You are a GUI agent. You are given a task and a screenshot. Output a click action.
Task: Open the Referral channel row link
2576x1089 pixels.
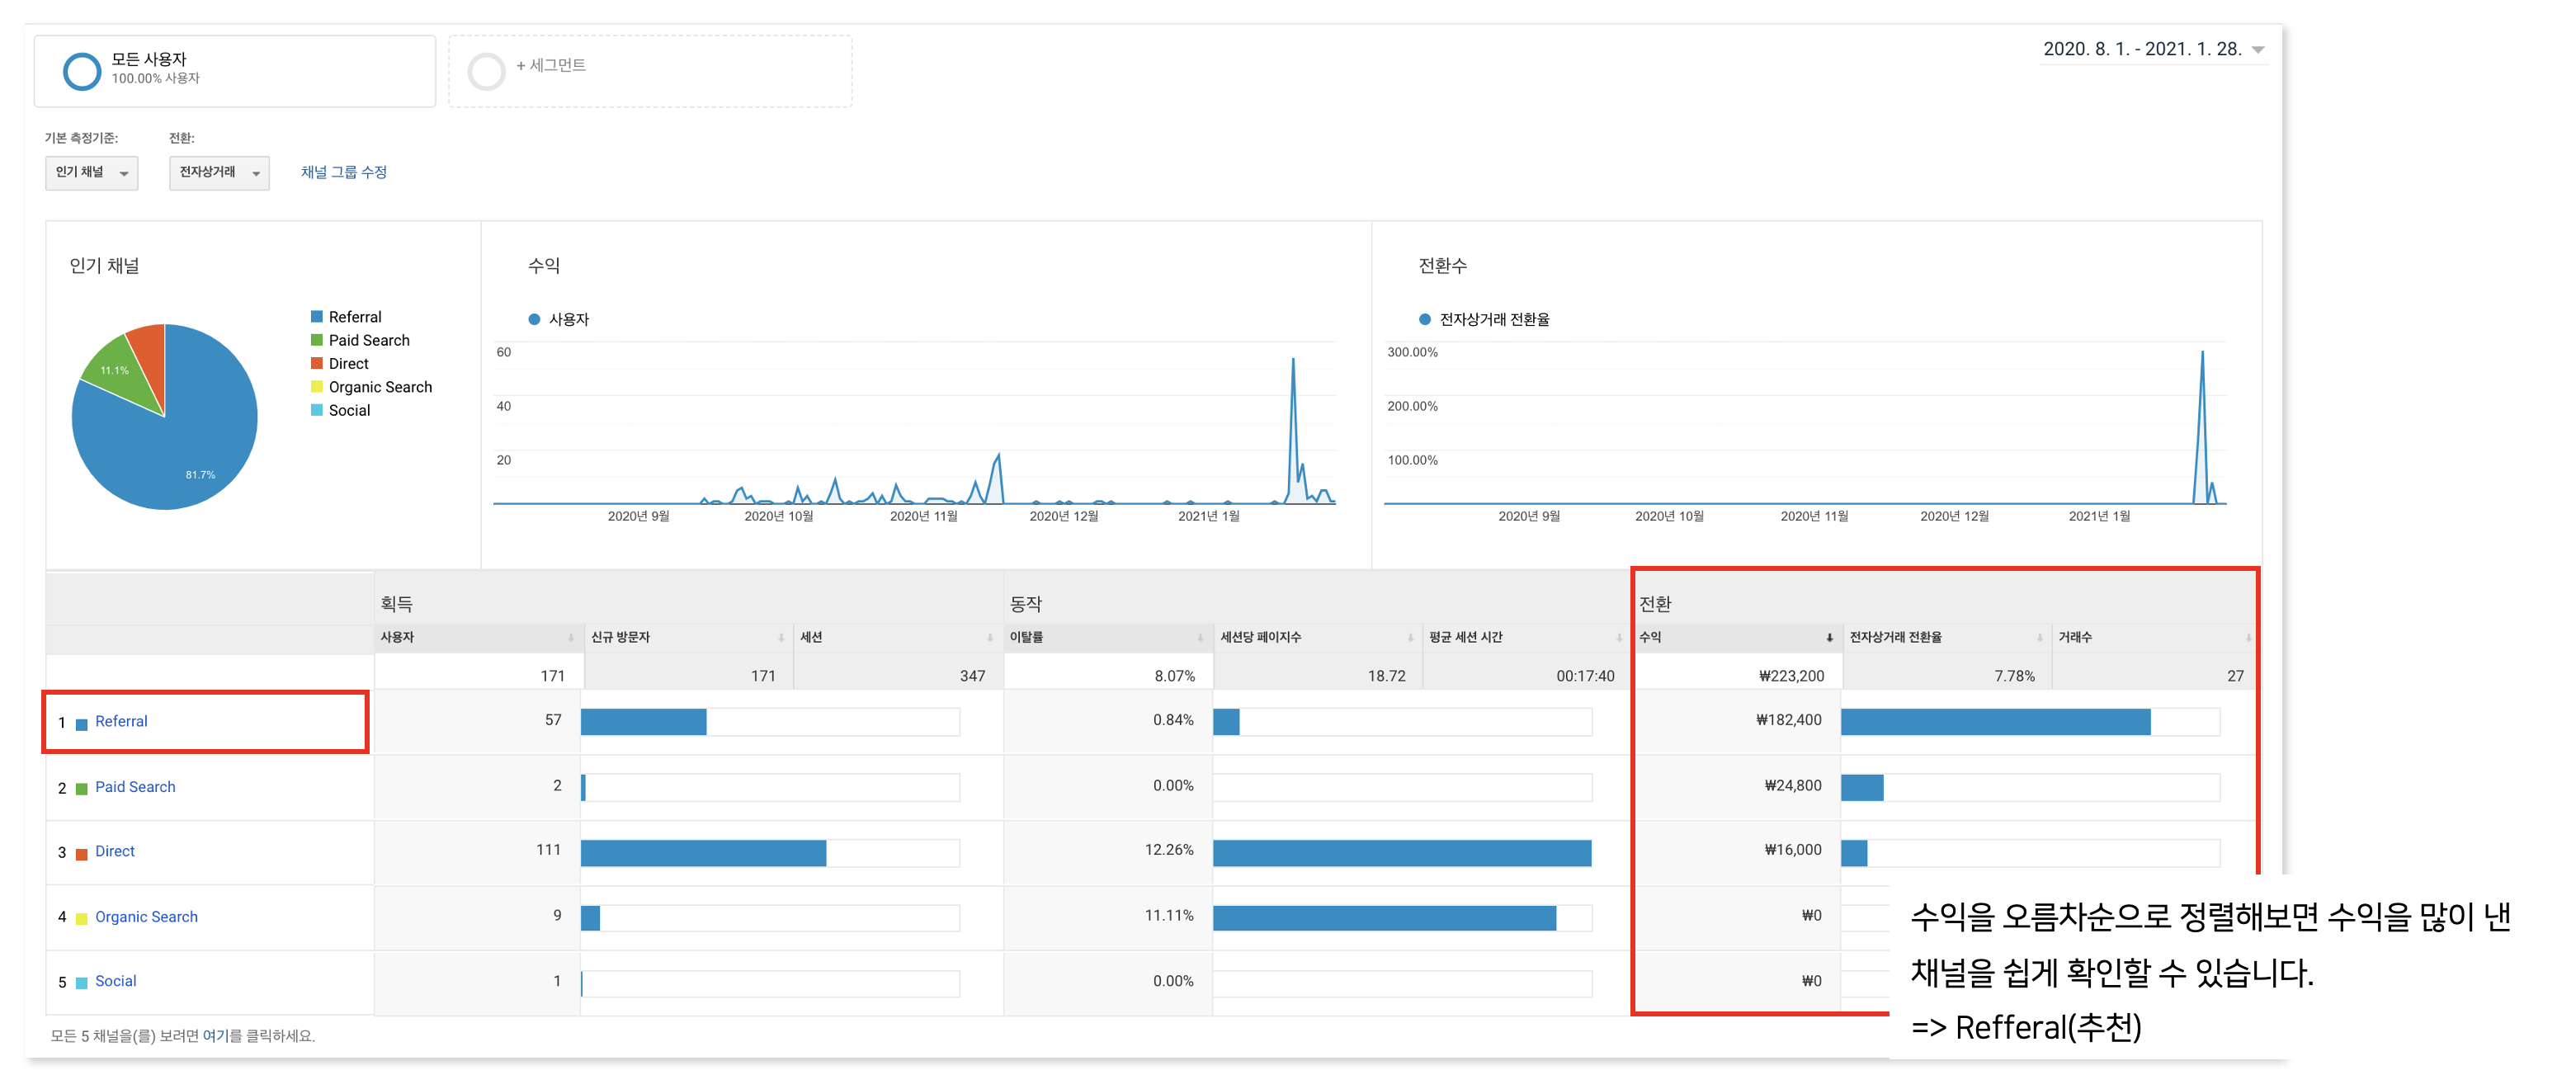click(x=121, y=722)
